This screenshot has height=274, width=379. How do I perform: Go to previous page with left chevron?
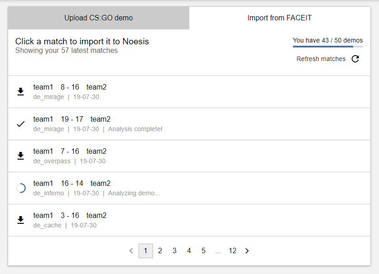click(131, 250)
